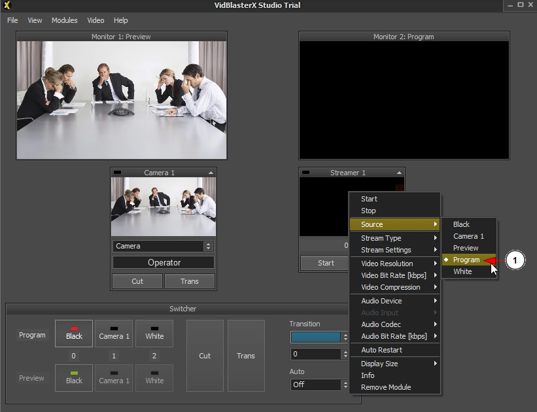Click the Streamer 1 module indicator light
The width and height of the screenshot is (537, 412).
tap(305, 172)
